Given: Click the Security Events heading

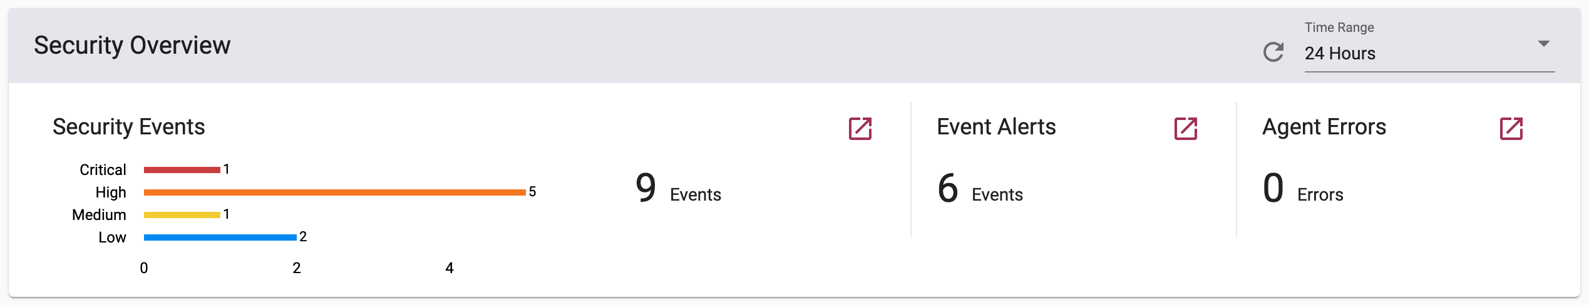Looking at the screenshot, I should (129, 127).
